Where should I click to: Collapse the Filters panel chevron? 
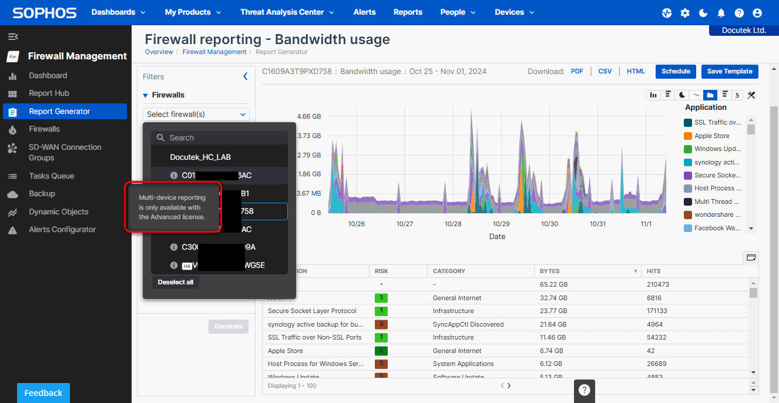[x=246, y=76]
